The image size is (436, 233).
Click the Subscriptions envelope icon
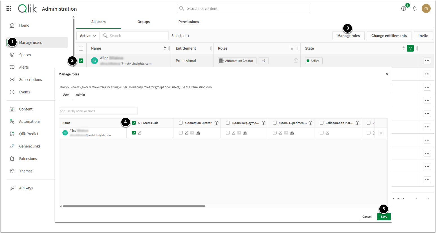(x=12, y=80)
